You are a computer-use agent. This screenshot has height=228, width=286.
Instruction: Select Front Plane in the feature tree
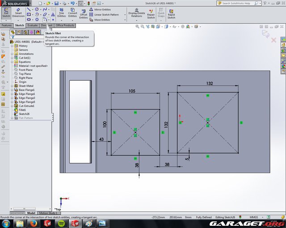pyautogui.click(x=25, y=70)
